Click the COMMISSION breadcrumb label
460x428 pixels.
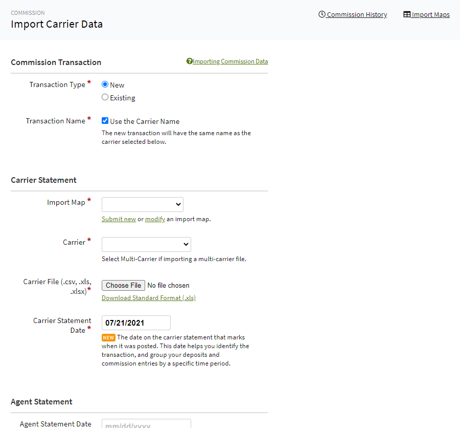[x=28, y=12]
